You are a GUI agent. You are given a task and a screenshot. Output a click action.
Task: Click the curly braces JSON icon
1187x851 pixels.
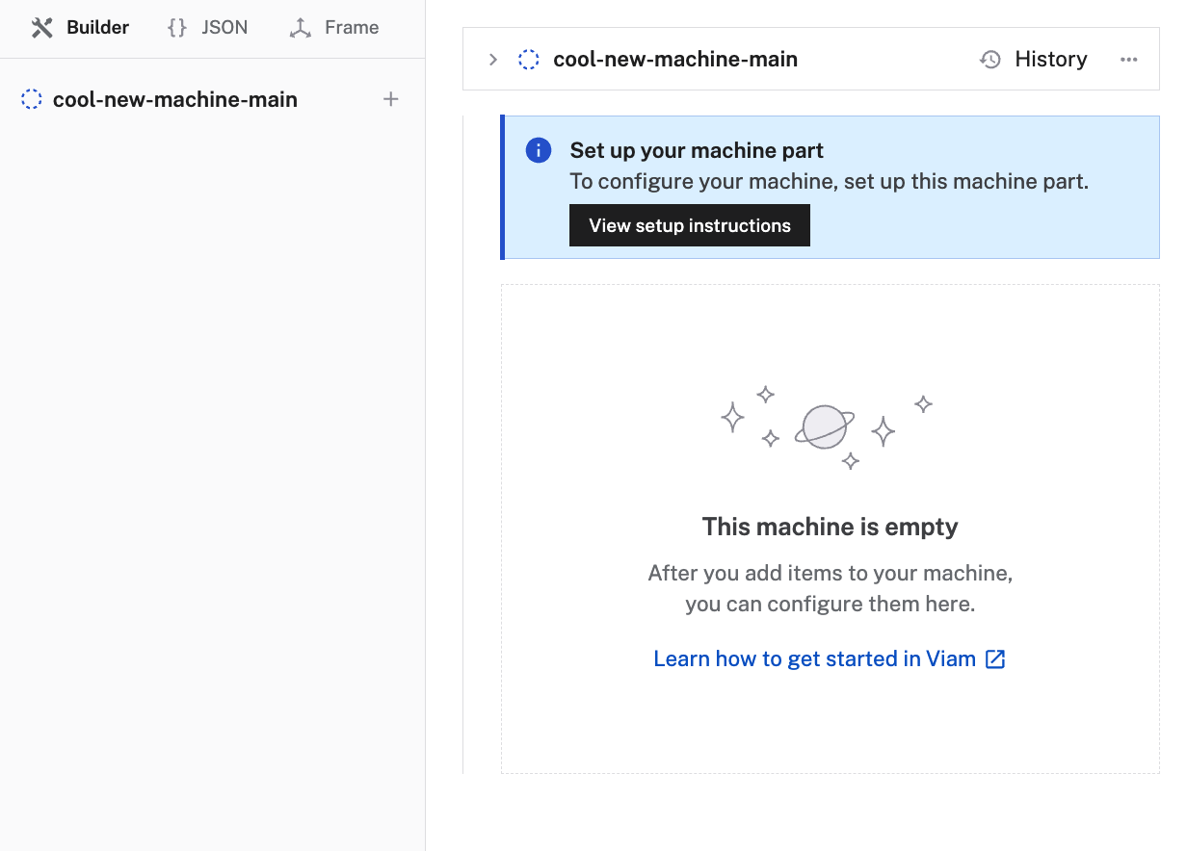point(176,27)
